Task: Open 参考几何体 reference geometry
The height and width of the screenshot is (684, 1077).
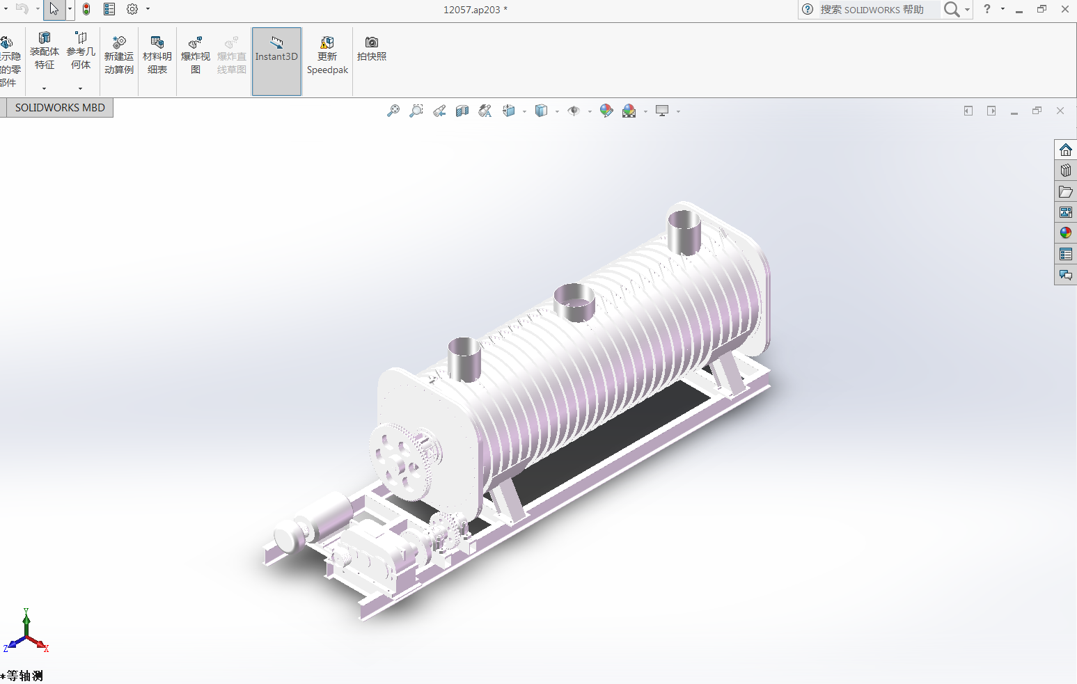Action: (81, 51)
